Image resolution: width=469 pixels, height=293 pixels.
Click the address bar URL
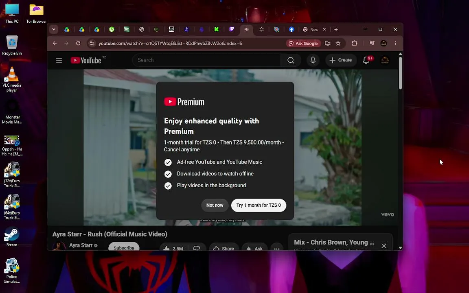coord(170,44)
